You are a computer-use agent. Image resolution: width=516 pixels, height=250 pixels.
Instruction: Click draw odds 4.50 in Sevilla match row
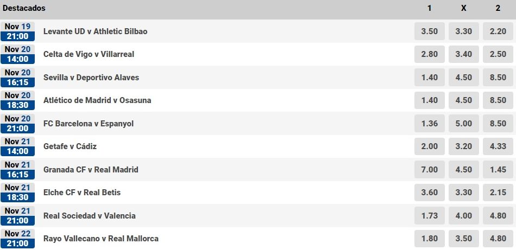tap(463, 78)
